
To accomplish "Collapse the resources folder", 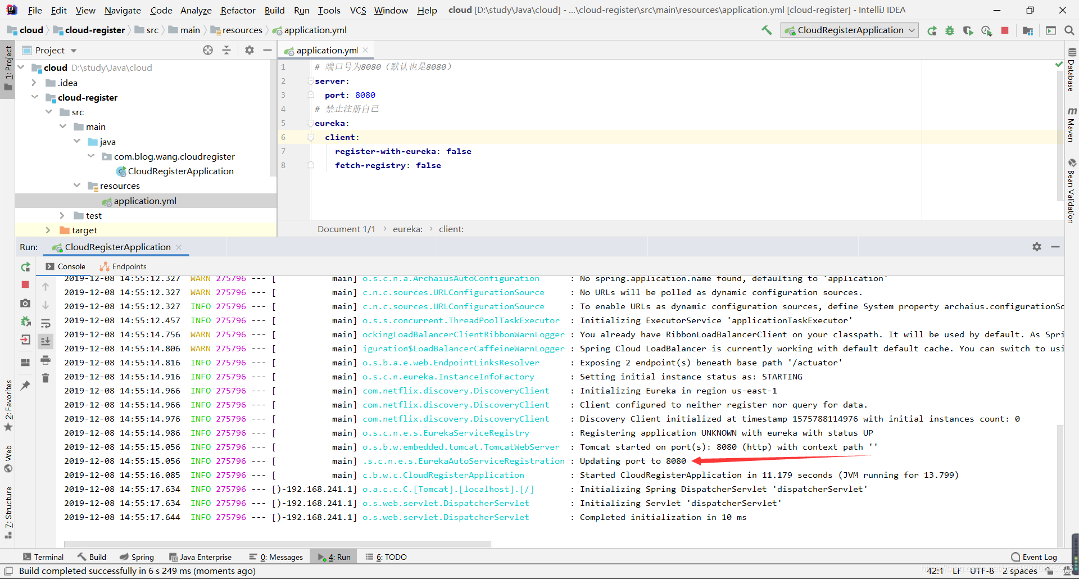I will [77, 186].
